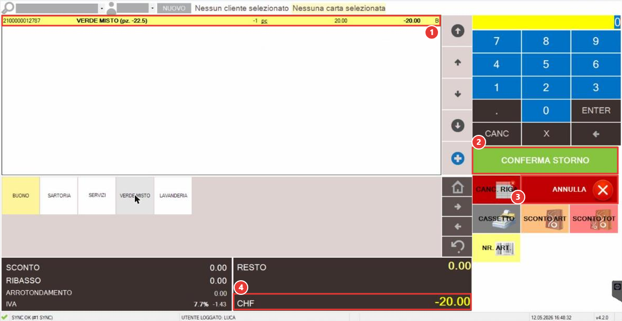Select the VERDE MISTO category button
622x321 pixels.
click(135, 196)
